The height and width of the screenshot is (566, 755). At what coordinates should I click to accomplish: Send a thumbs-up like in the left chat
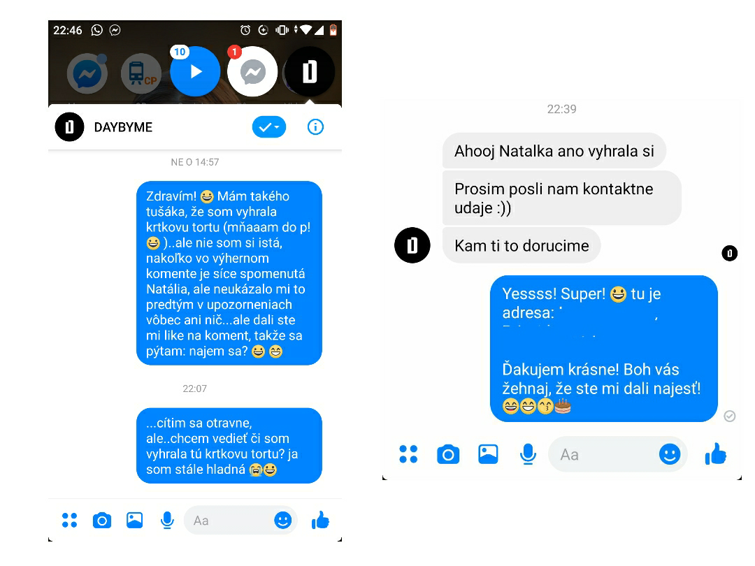point(320,520)
